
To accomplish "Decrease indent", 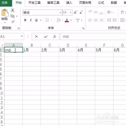I will click(x=109, y=20).
